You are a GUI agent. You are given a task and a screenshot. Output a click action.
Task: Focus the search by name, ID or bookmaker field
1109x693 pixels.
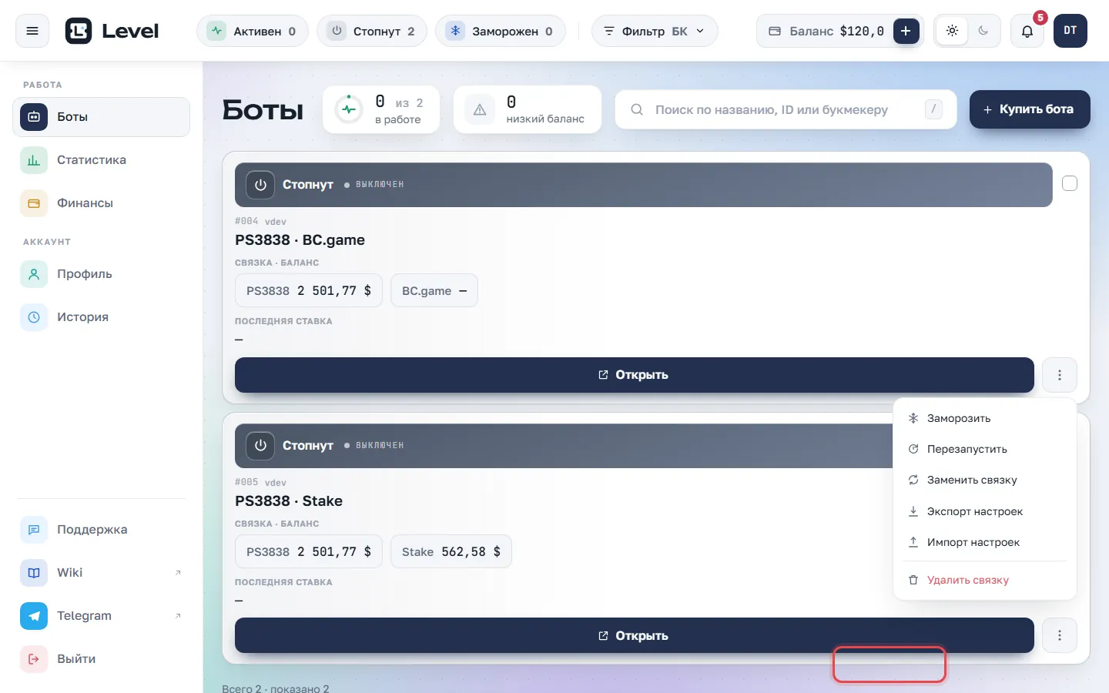click(x=786, y=109)
